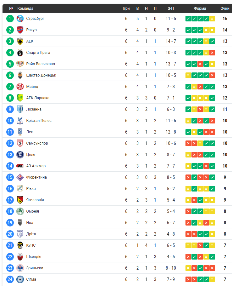Screen dimensions: 232x286
Task: Select the Лозанна team name
Action: pyautogui.click(x=34, y=109)
